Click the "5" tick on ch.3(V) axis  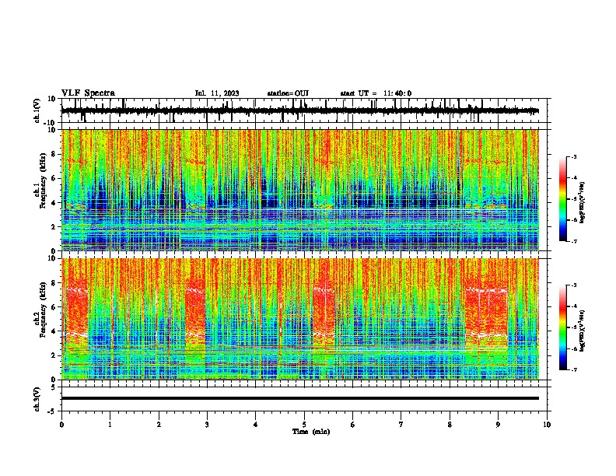(x=54, y=387)
